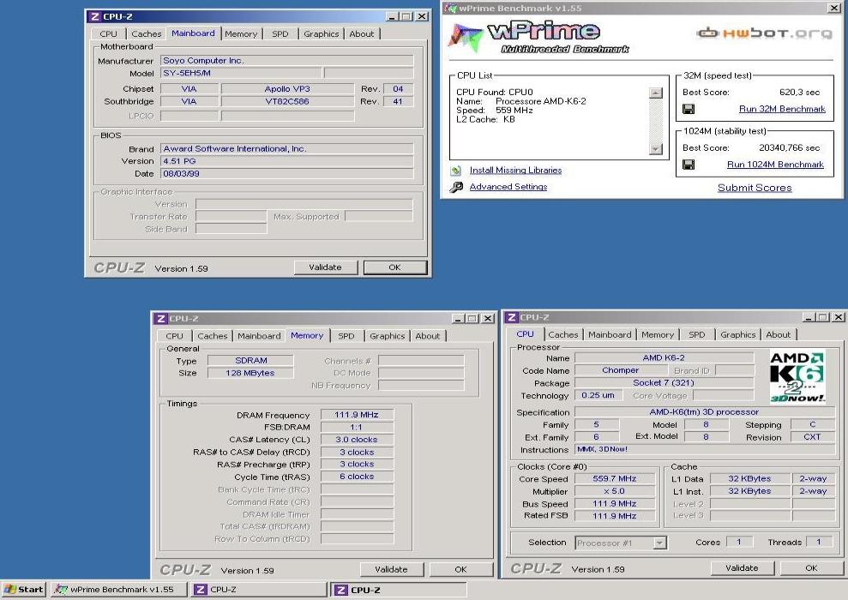Click Validate in Memory CPU-Z window
Image resolution: width=848 pixels, height=600 pixels.
[x=392, y=570]
